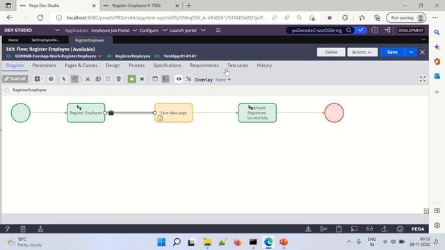Viewport: 445px width, 250px height.
Task: Open the Process tab
Action: coord(136,65)
